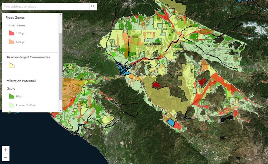Click the Disadvantaged Communities yellow swatch
The image size is (268, 164).
[x=12, y=65]
